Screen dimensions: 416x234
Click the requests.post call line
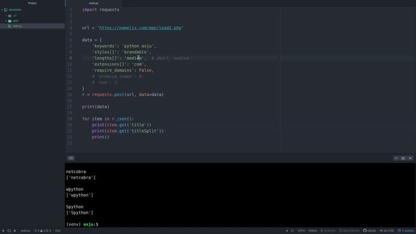(x=123, y=95)
